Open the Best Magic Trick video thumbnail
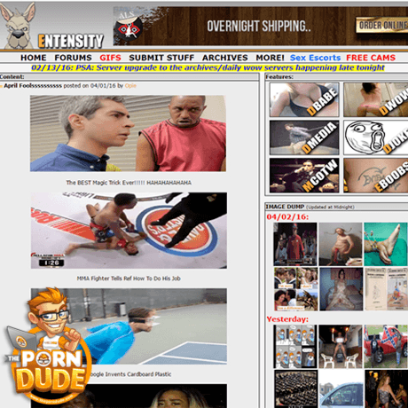The height and width of the screenshot is (408, 408). (128, 133)
